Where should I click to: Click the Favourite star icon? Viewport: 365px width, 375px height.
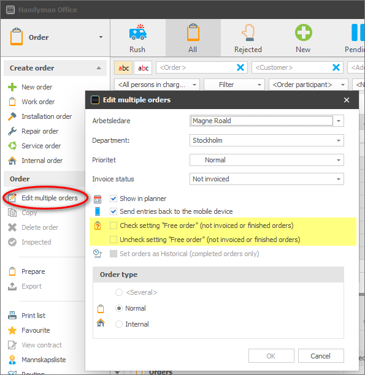[12, 330]
